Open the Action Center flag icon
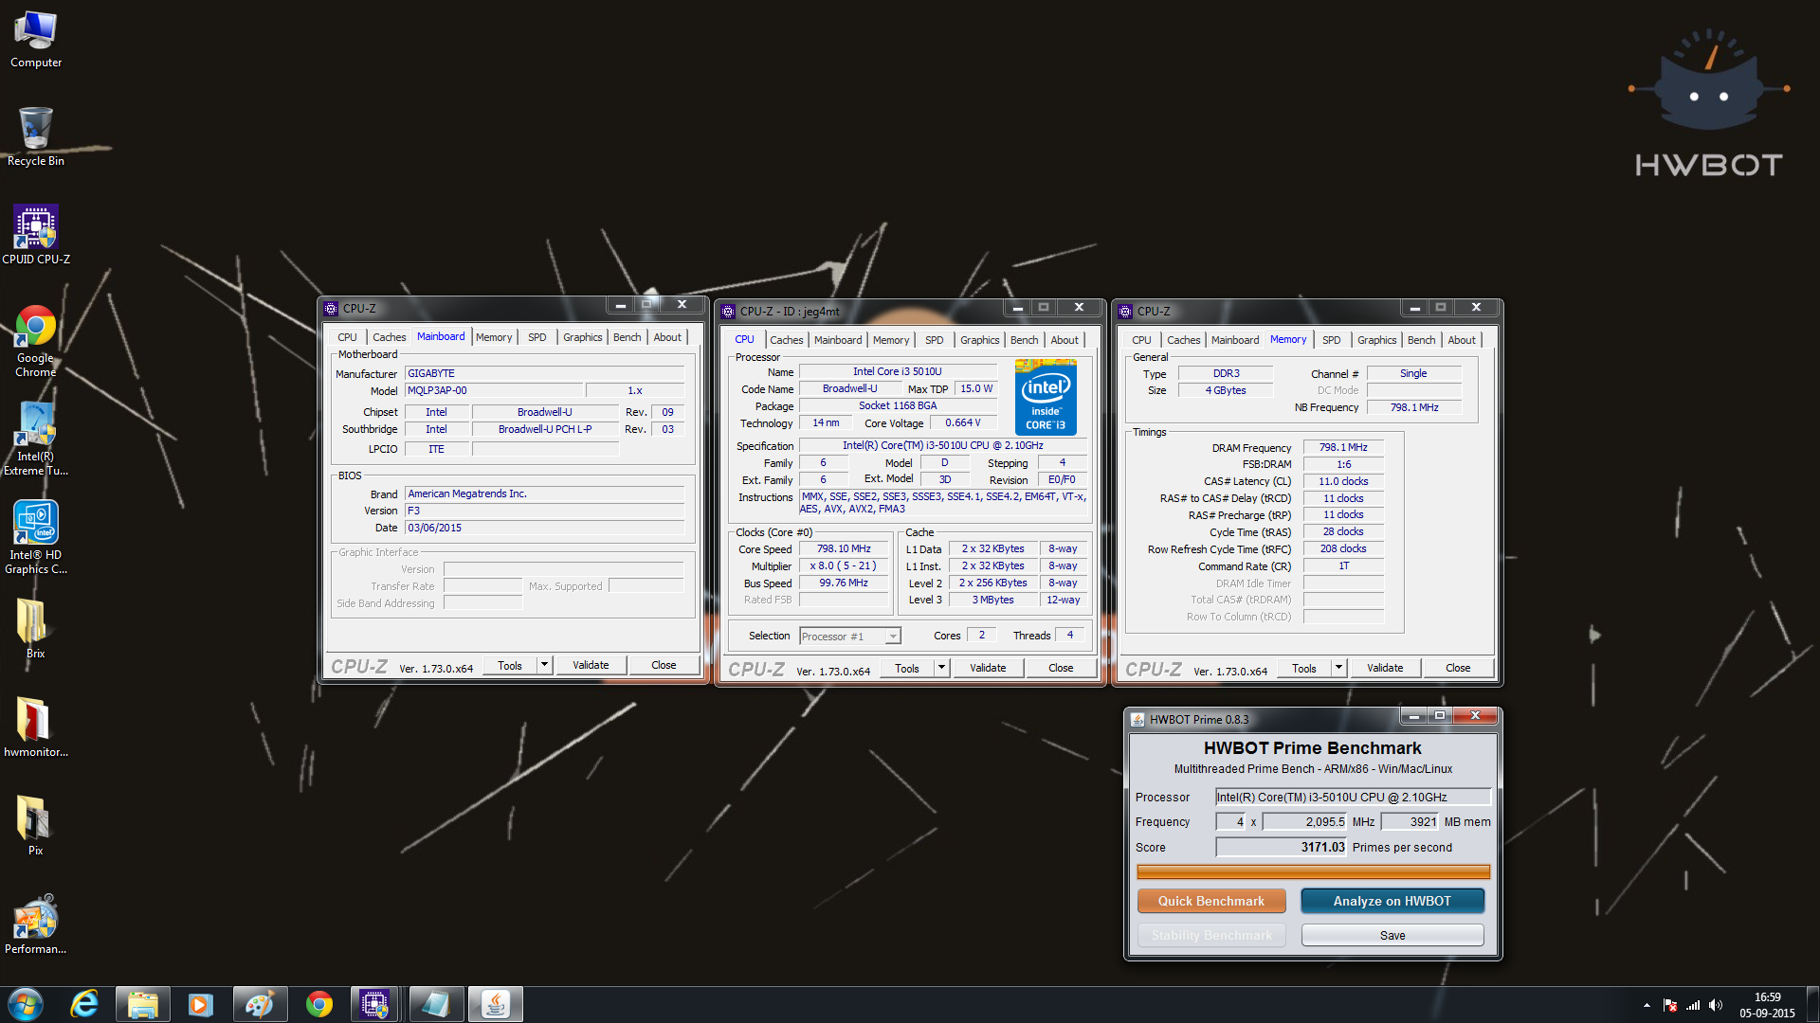 1670,1005
